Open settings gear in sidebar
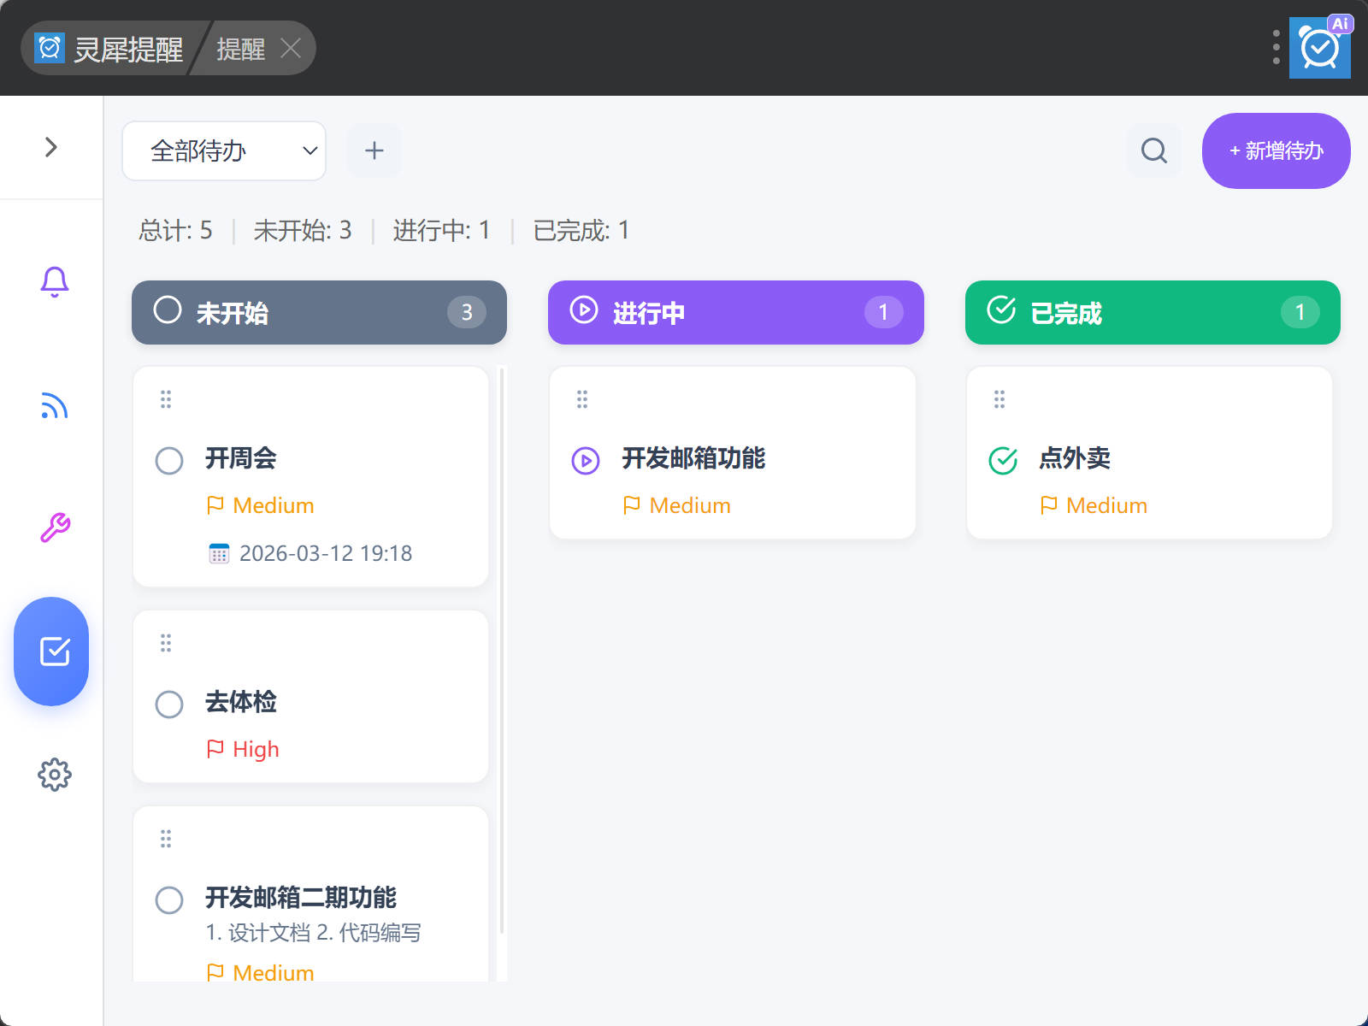The height and width of the screenshot is (1026, 1368). coord(54,775)
